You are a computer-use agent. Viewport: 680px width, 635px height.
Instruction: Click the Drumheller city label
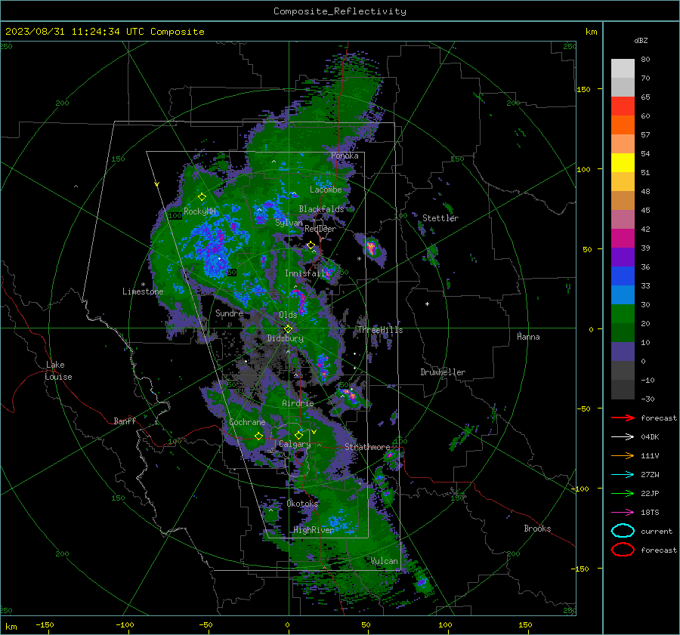click(x=443, y=372)
